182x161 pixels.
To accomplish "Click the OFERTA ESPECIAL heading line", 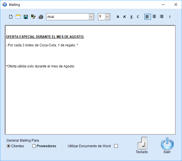I will click(45, 37).
